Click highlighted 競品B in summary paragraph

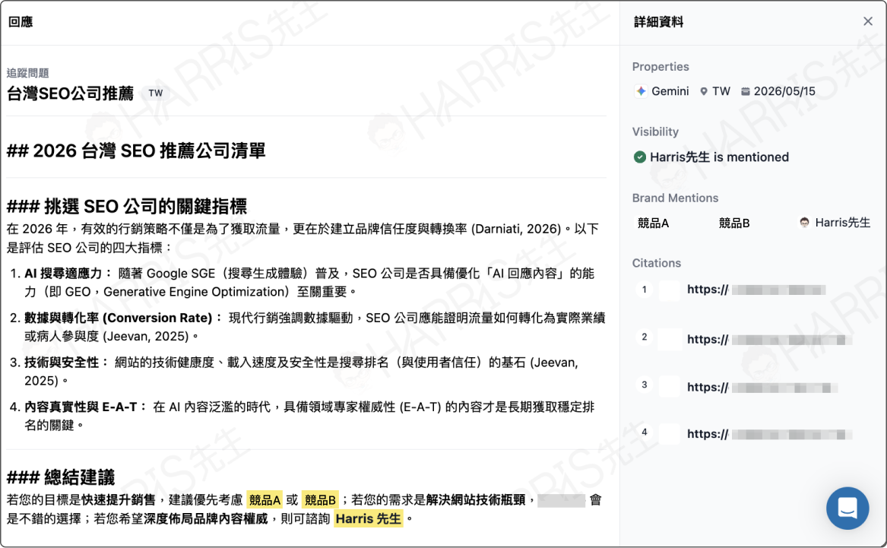[320, 500]
